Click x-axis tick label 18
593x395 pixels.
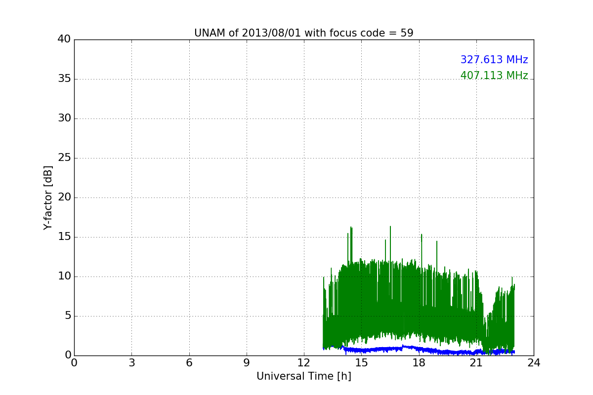click(x=419, y=363)
